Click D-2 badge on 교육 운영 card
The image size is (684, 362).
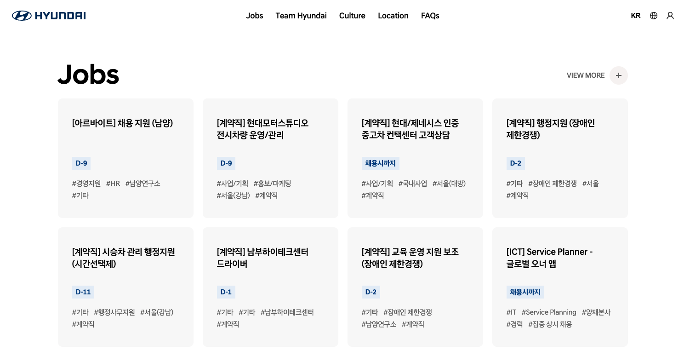click(371, 292)
